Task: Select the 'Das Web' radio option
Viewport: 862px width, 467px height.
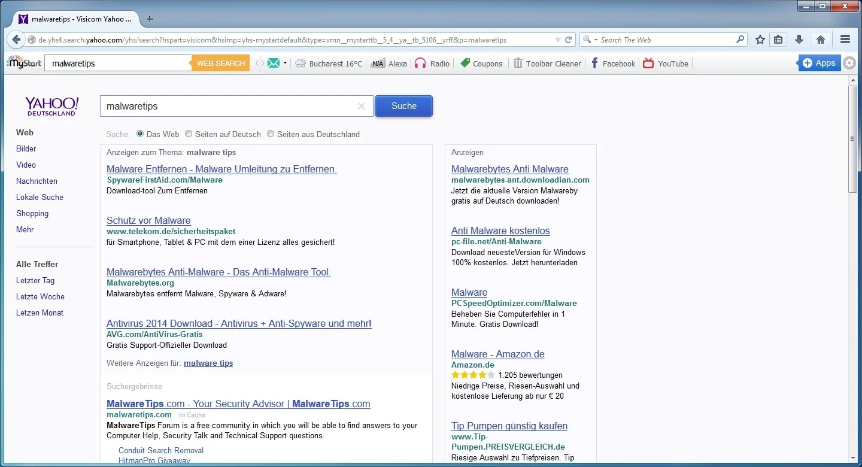Action: coord(140,134)
